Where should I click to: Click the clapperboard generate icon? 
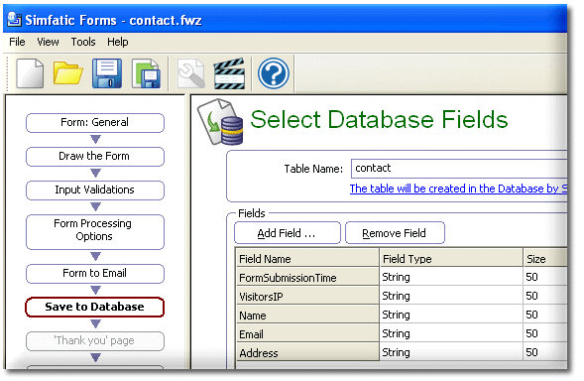tap(229, 73)
